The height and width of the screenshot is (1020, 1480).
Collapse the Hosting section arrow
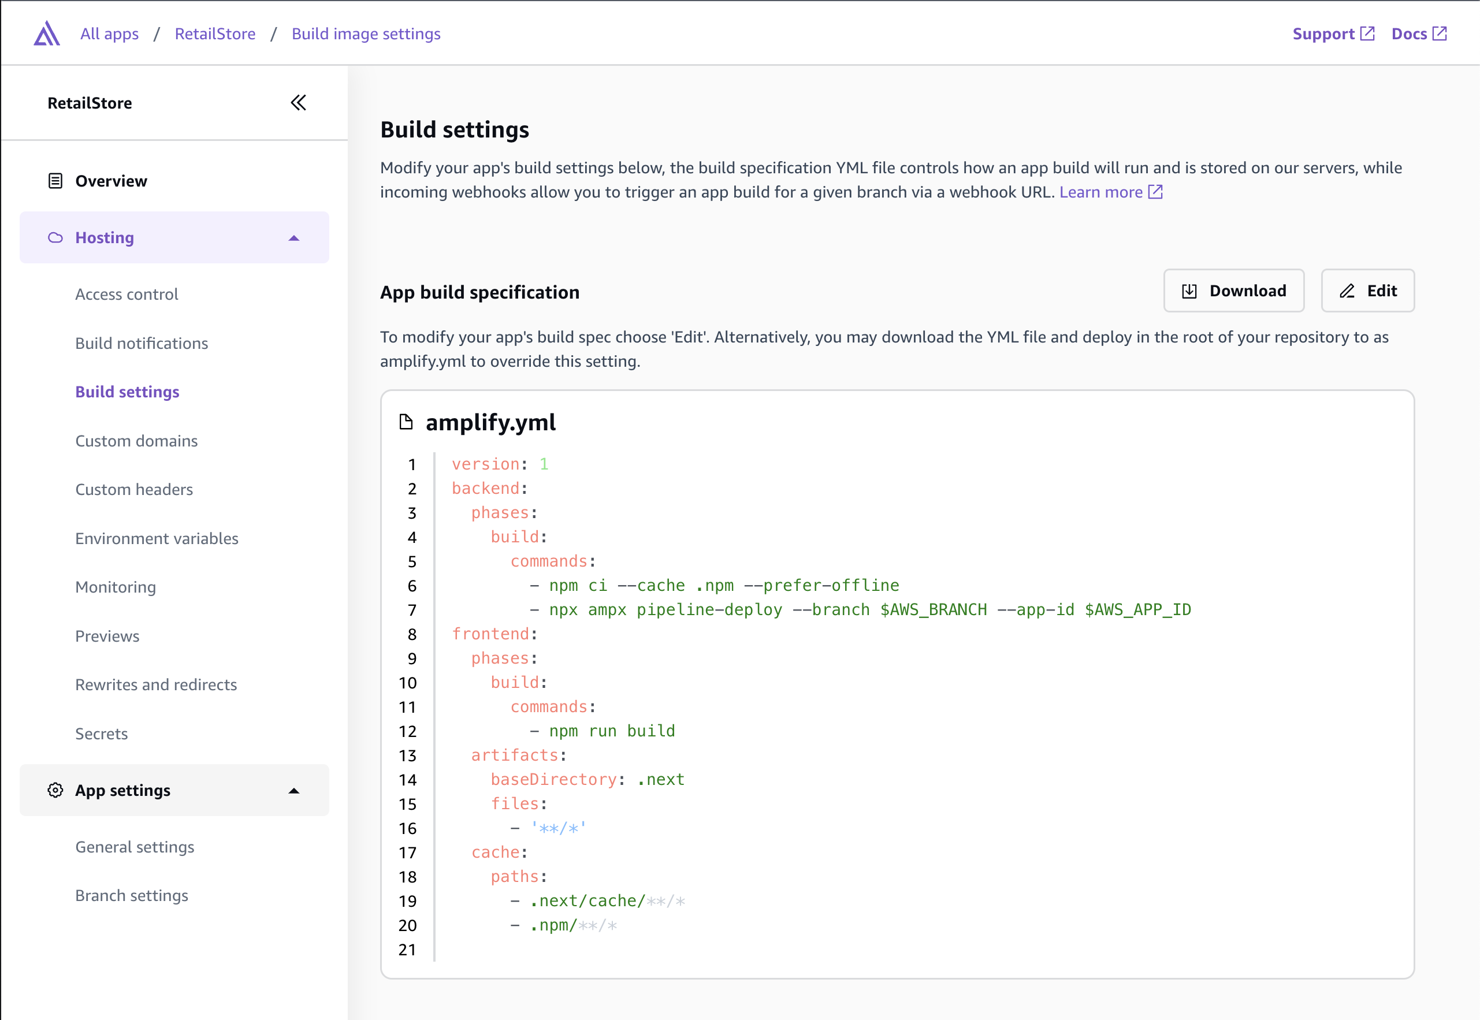click(294, 238)
